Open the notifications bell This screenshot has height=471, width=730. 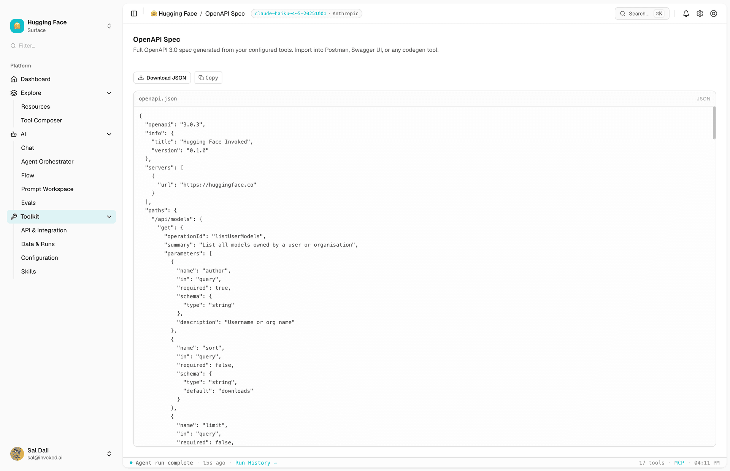(x=686, y=14)
